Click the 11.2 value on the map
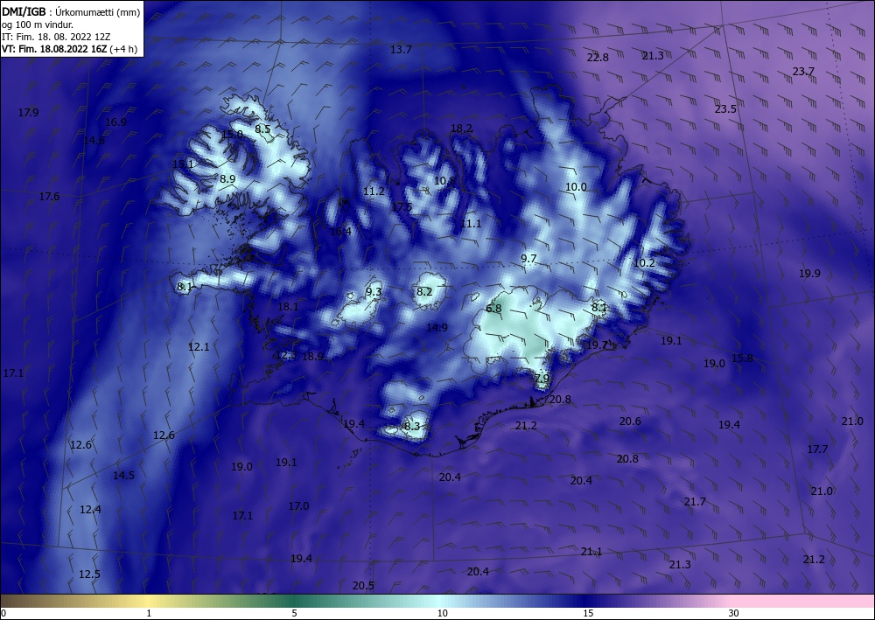Screen dimensions: 875x620 [374, 192]
